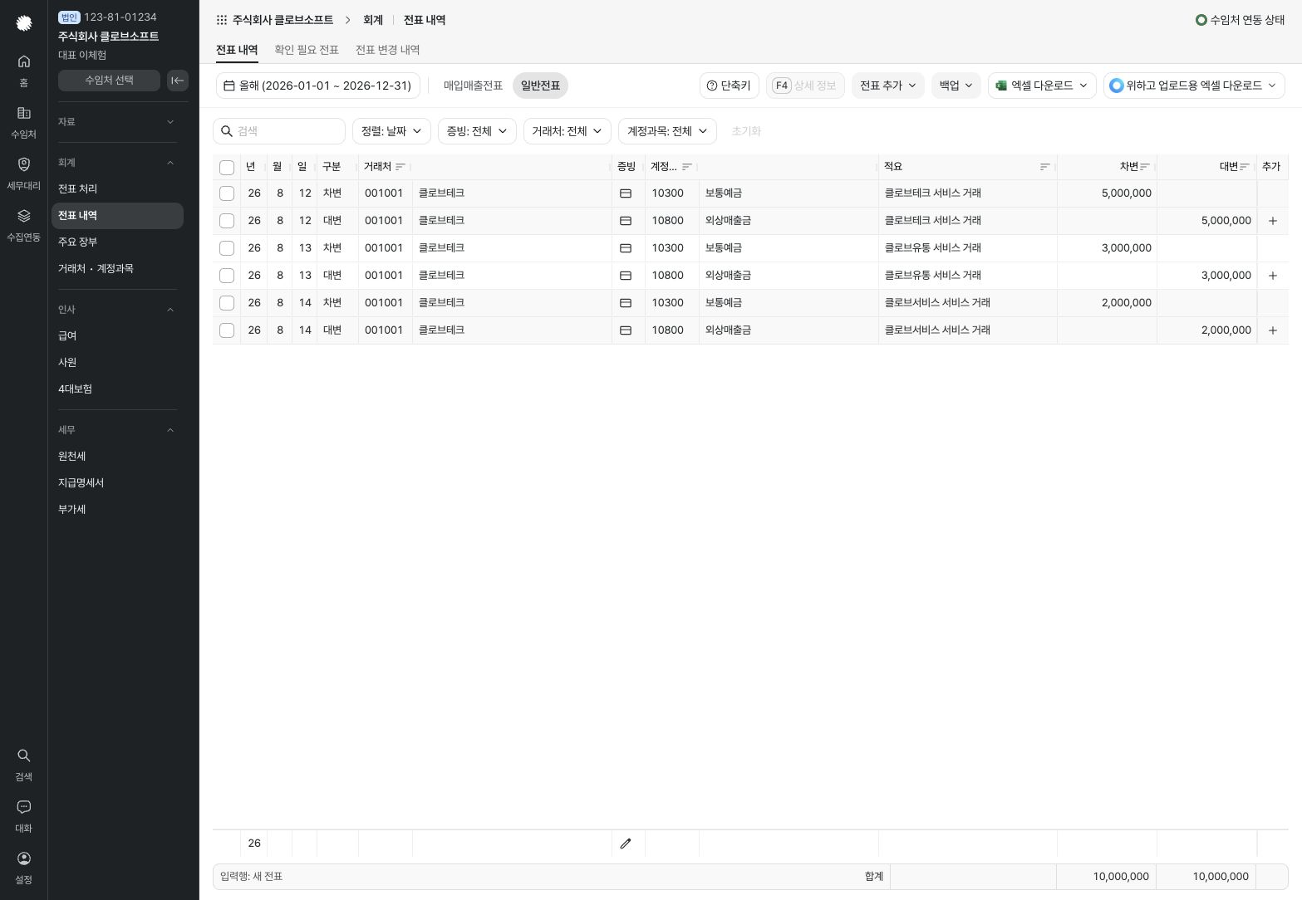Screen dimensions: 1302x900
Task: Switch to the 전표 변경 내역 tab
Action: [387, 50]
